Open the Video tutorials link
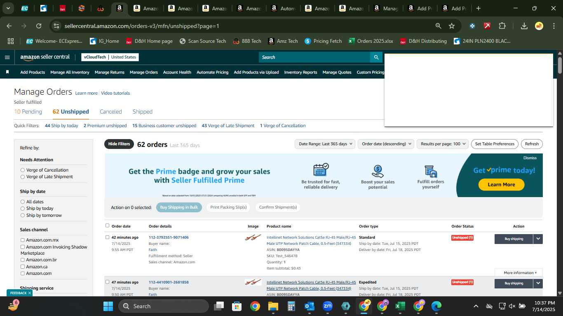 115,93
